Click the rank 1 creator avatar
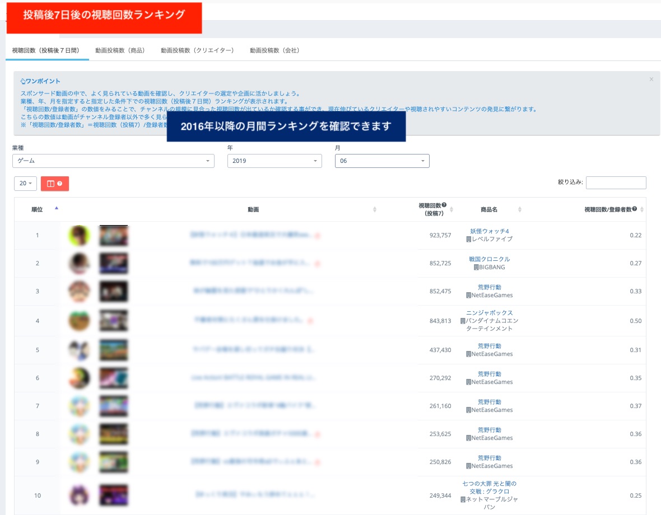Viewport: 661px width, 515px height. (80, 236)
